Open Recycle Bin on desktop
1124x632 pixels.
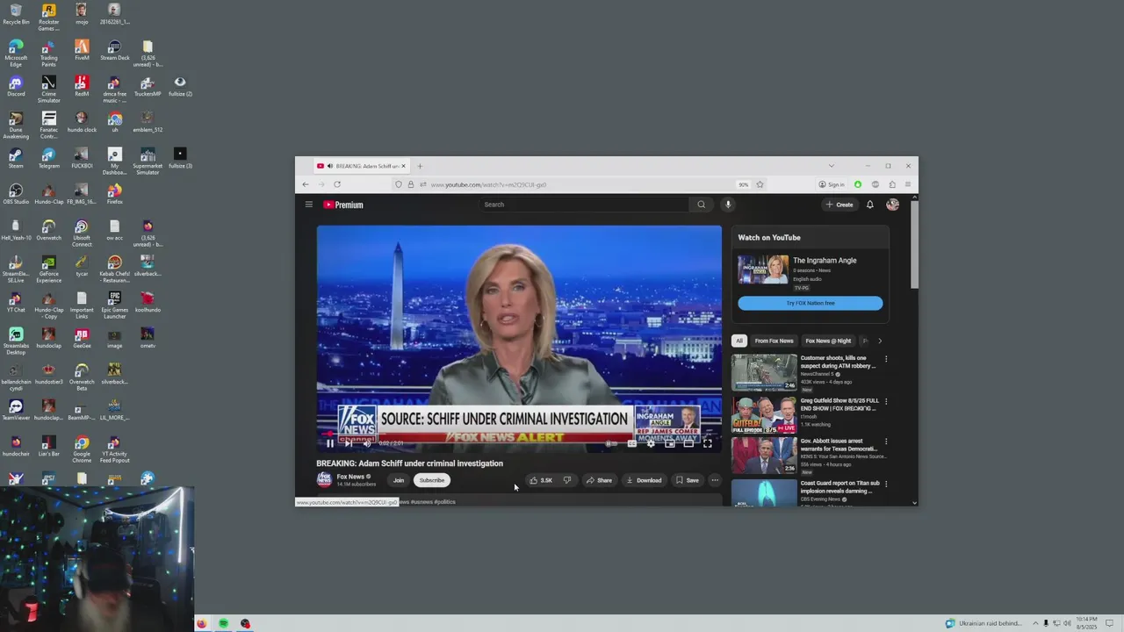click(x=16, y=14)
